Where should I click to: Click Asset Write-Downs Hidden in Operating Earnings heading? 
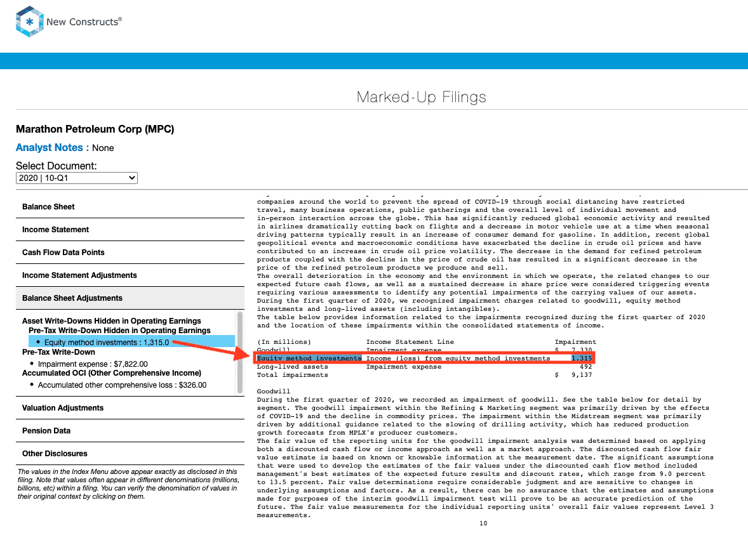(112, 321)
